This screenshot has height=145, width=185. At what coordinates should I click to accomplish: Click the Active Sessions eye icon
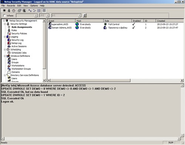point(9,46)
